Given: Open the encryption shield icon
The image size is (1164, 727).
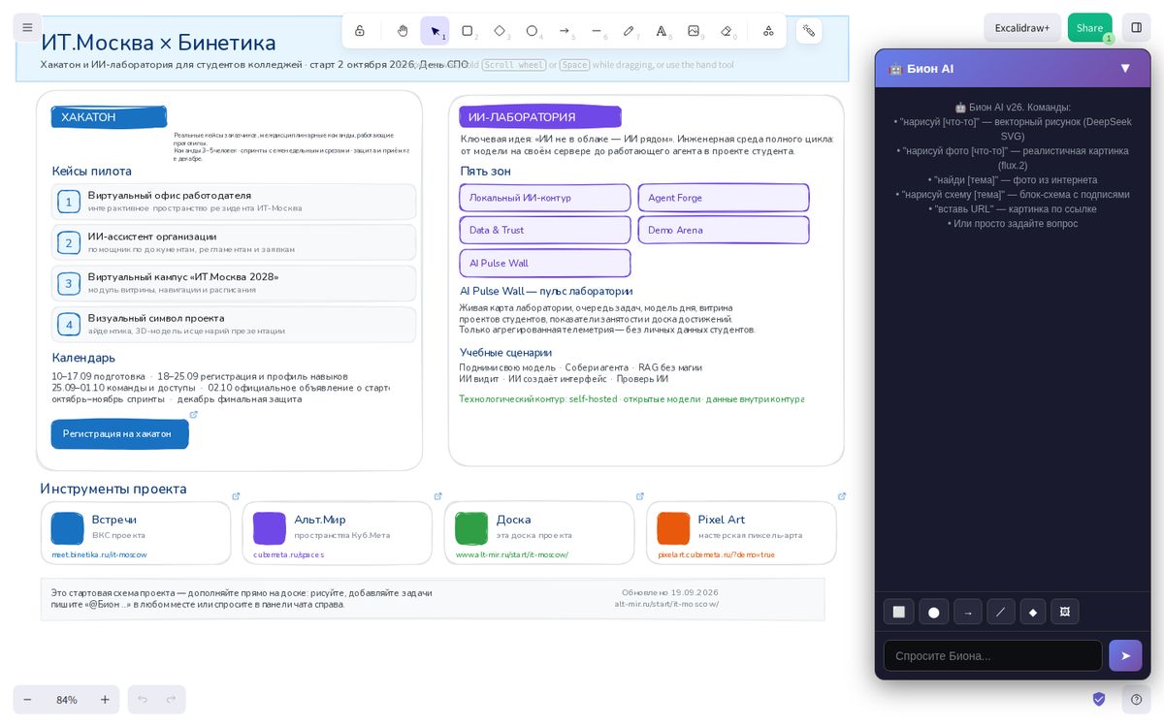Looking at the screenshot, I should (1099, 699).
